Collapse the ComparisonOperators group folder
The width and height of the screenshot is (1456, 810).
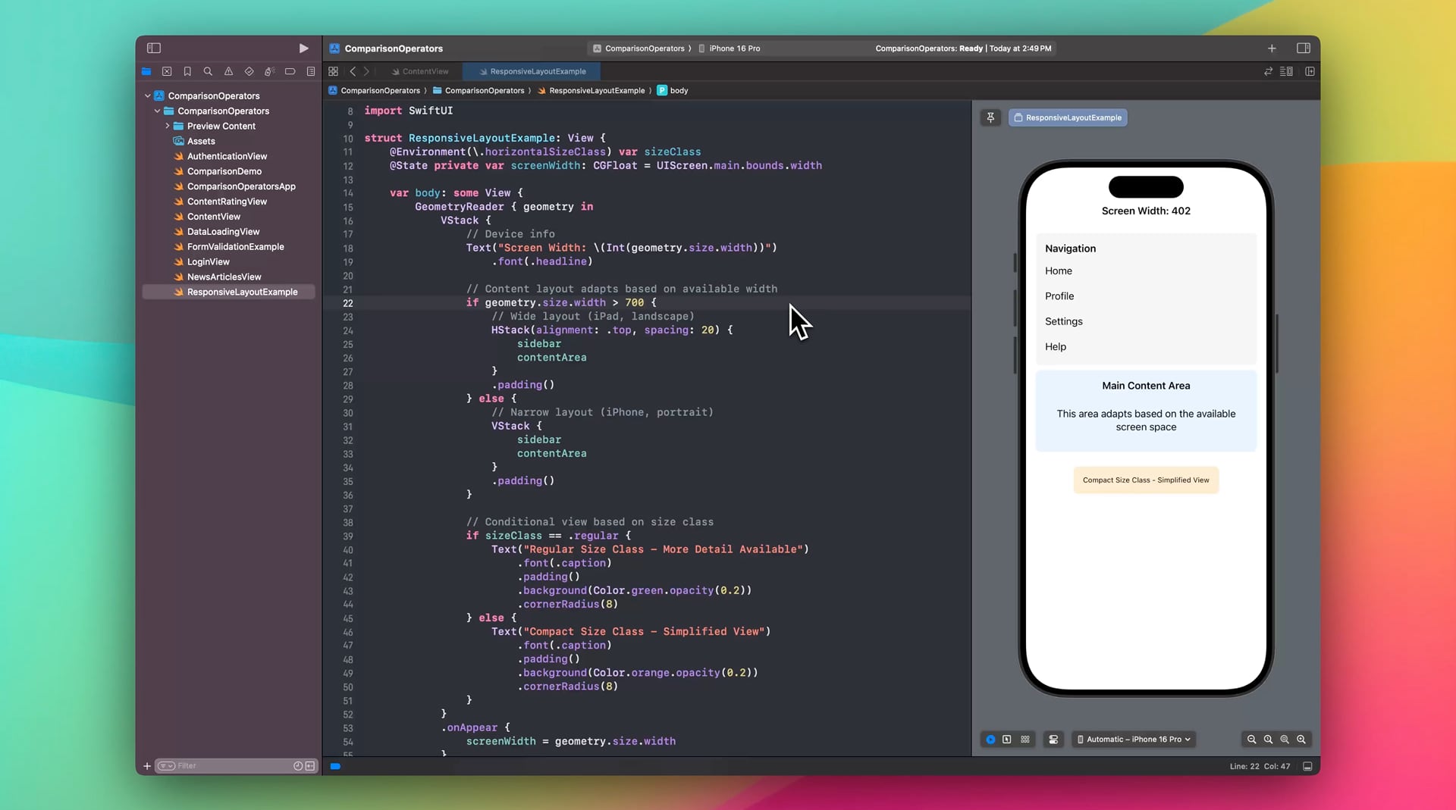tap(158, 111)
